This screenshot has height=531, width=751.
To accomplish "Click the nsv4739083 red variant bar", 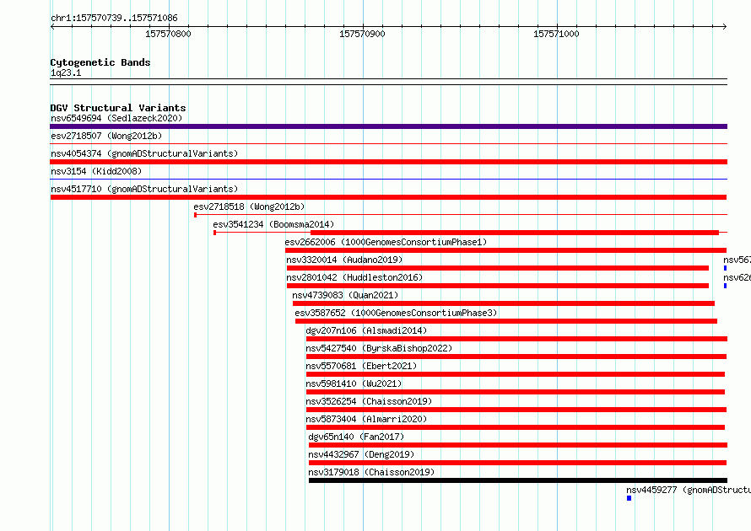I will click(504, 303).
